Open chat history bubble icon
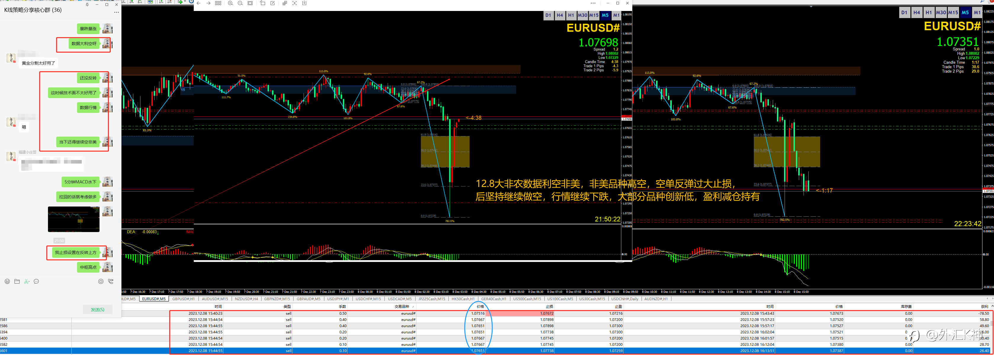The width and height of the screenshot is (994, 355). coord(36,281)
